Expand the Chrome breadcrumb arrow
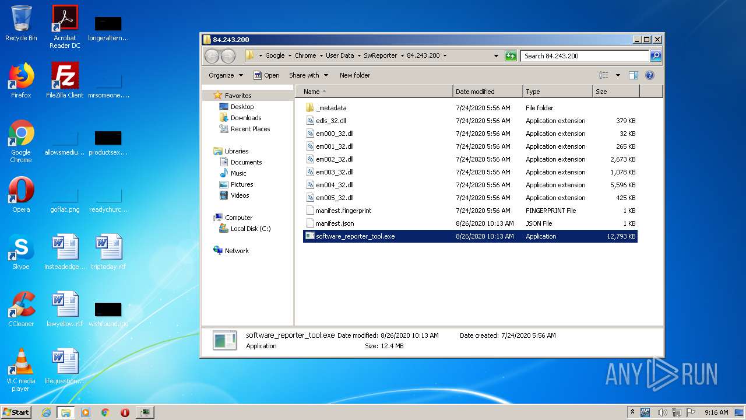The image size is (746, 420). [x=321, y=56]
